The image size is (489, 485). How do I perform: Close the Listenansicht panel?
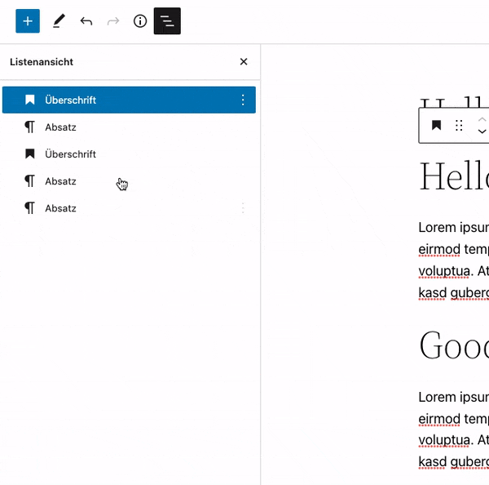[243, 62]
